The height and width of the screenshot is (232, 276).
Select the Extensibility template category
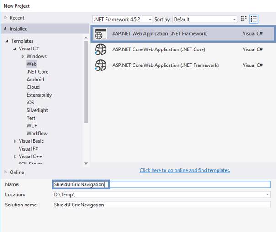click(x=39, y=95)
